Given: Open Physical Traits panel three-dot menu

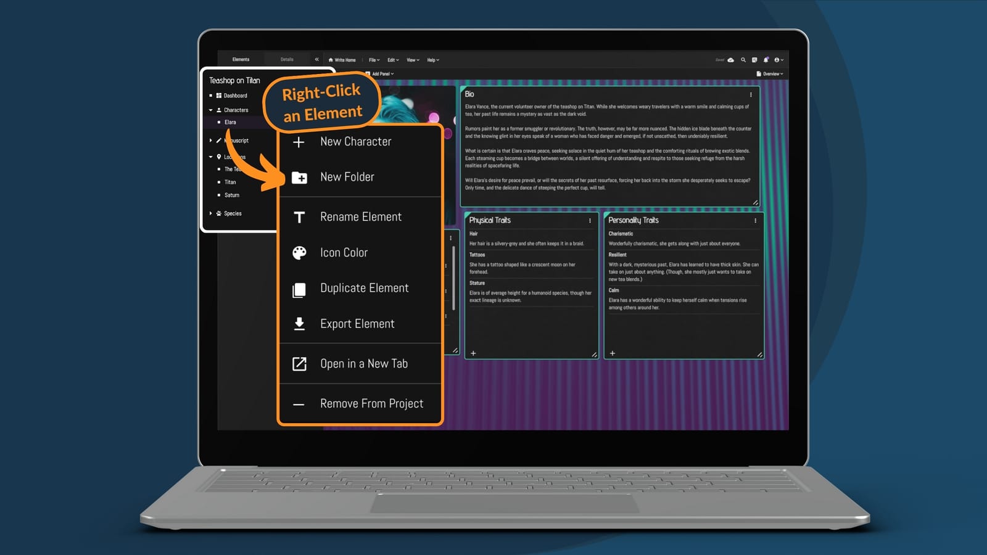Looking at the screenshot, I should (x=590, y=220).
